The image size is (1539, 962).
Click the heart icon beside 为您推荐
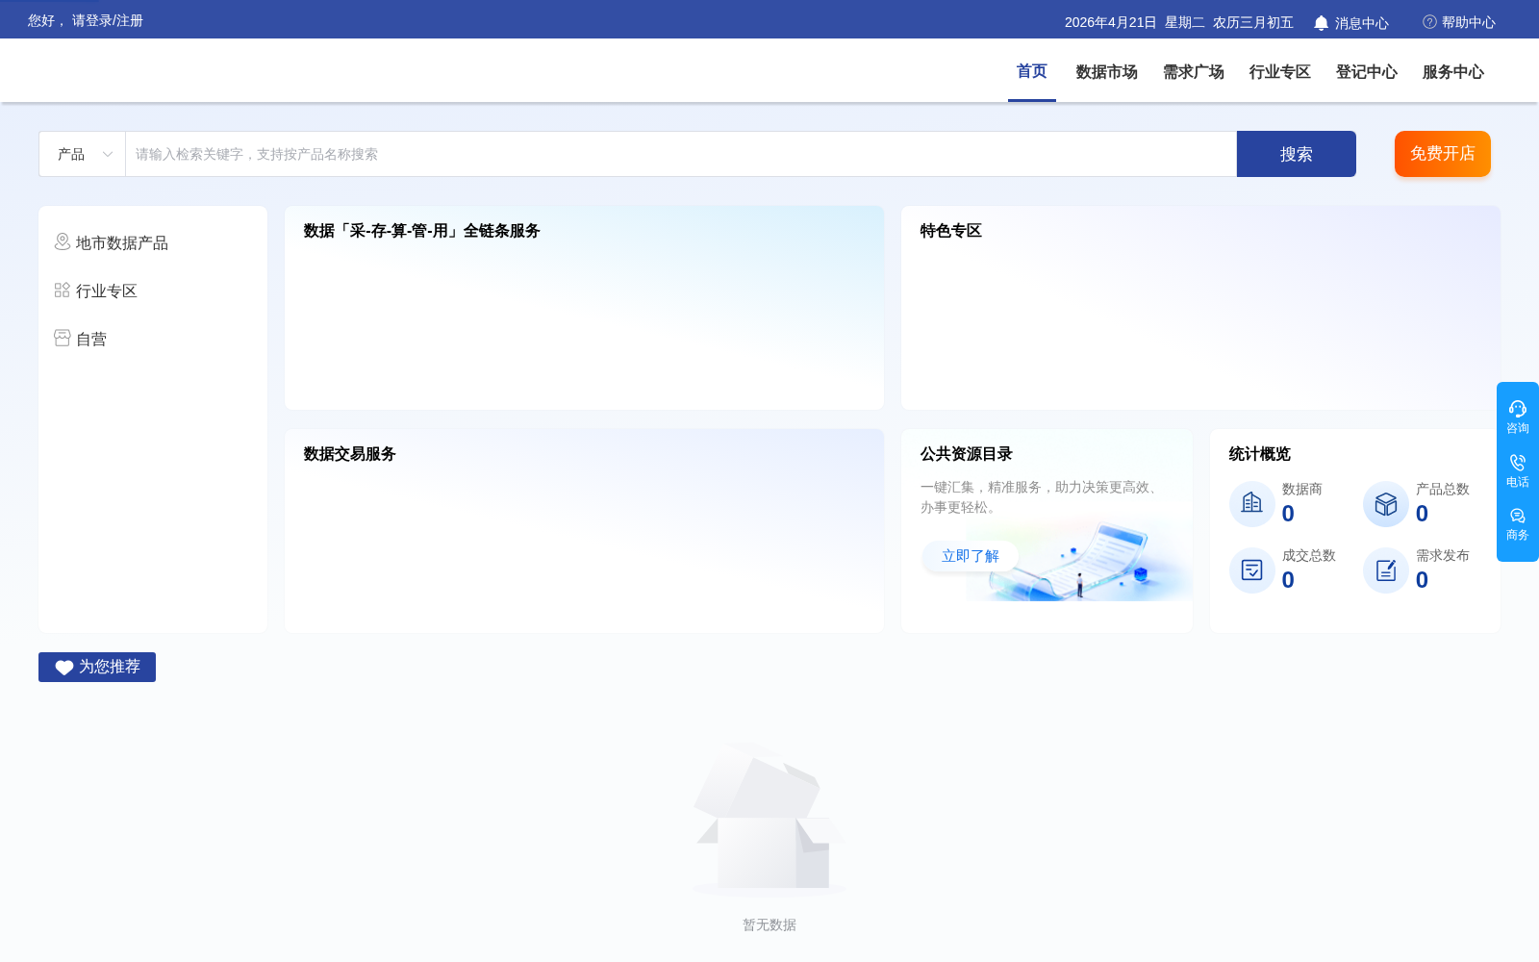click(64, 668)
